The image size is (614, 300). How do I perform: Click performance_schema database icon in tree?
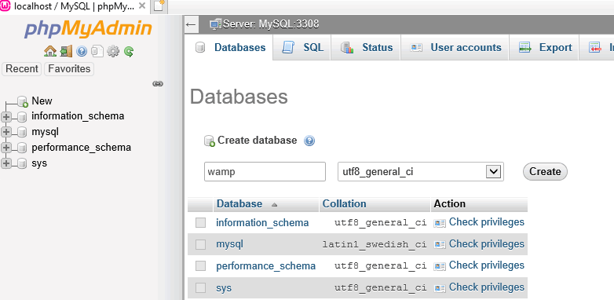pyautogui.click(x=22, y=148)
